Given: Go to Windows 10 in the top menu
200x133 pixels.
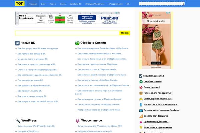Looking at the screenshot, I should pos(76,4).
